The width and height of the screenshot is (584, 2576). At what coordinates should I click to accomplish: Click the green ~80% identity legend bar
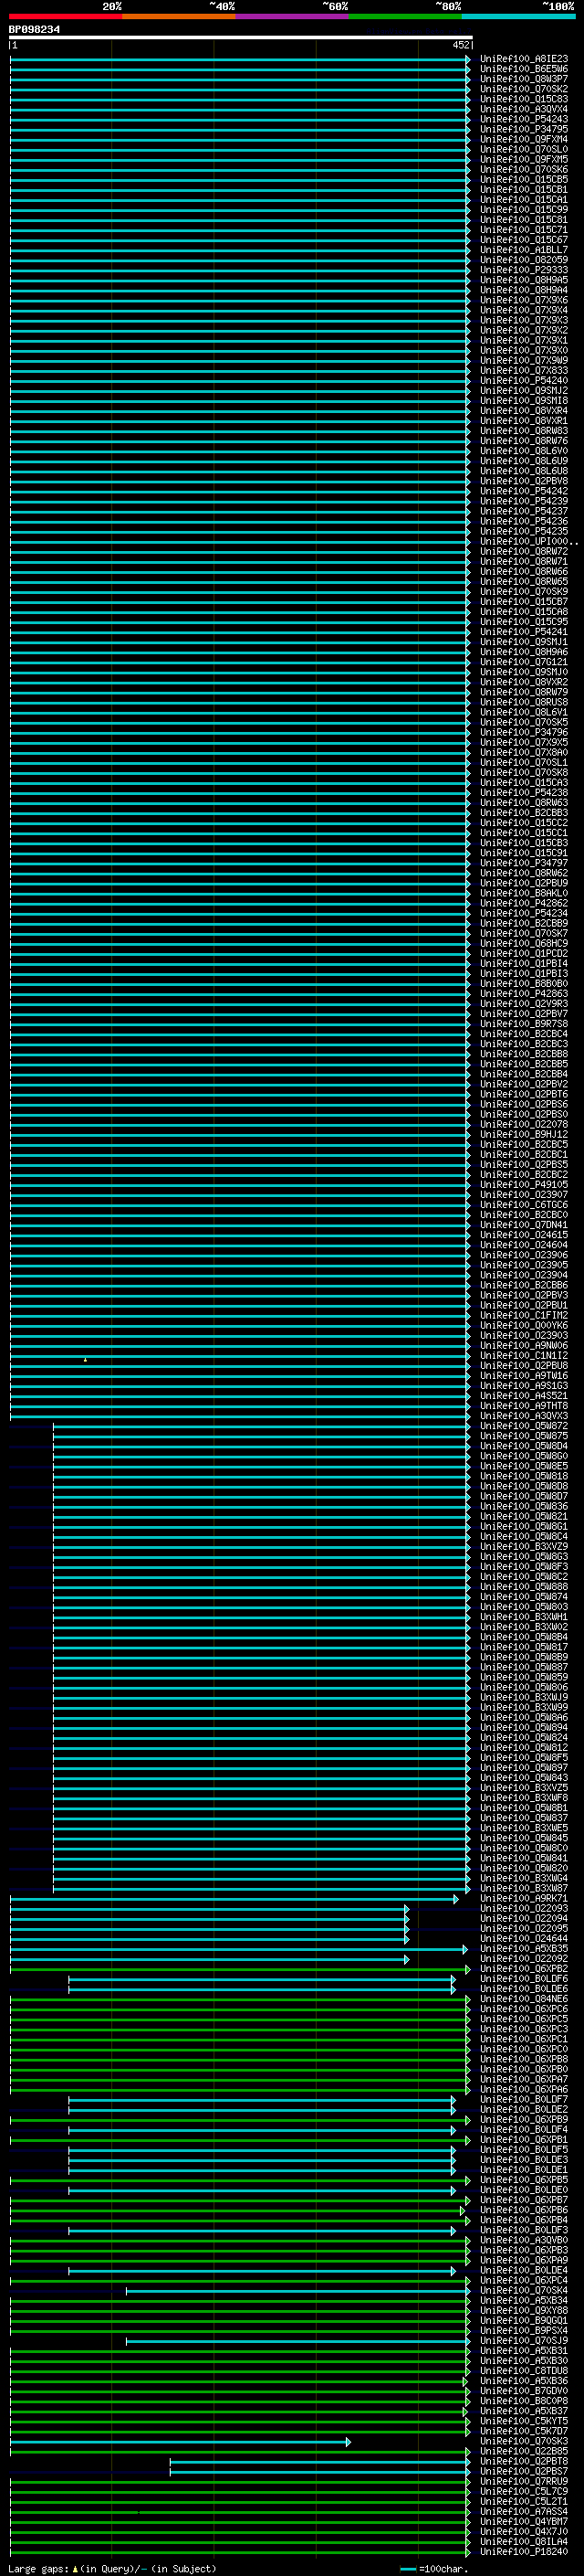[x=405, y=16]
